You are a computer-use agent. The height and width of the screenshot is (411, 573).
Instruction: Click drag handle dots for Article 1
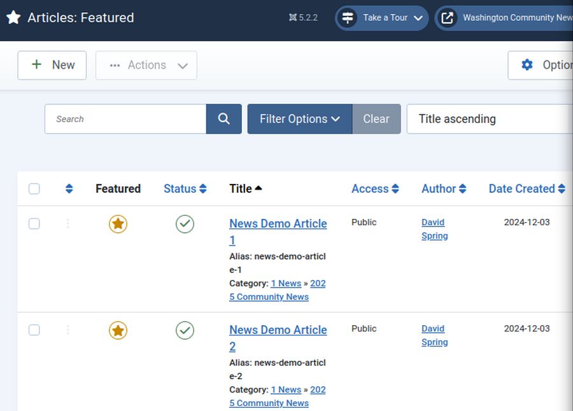tap(68, 224)
